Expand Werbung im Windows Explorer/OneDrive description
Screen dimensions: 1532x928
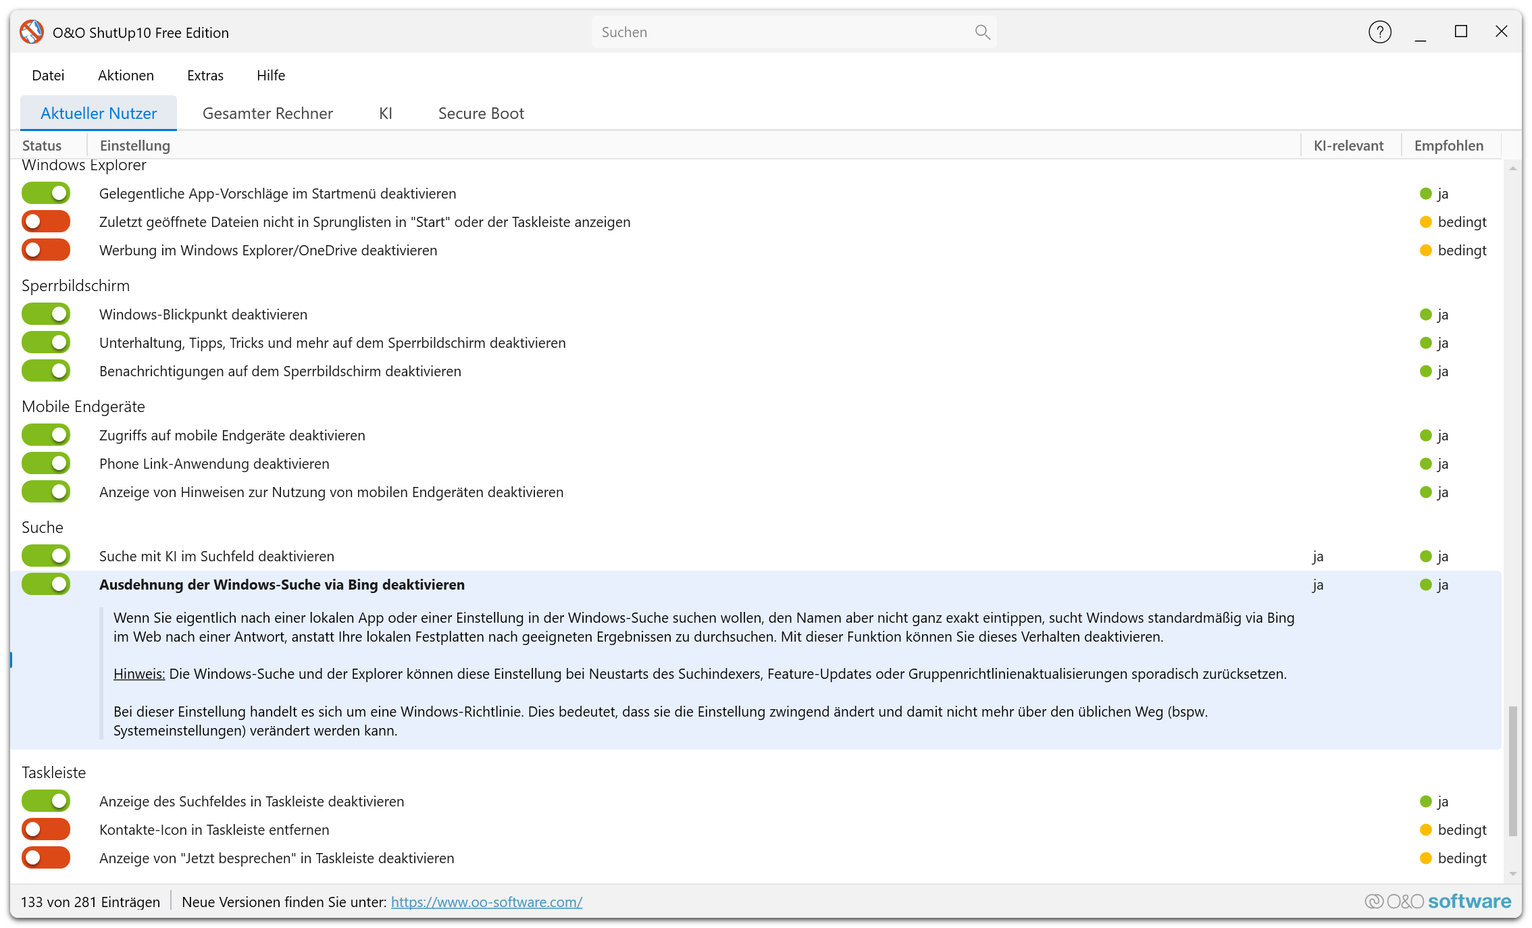[268, 251]
